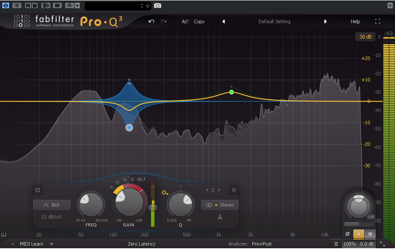Click the Redo arrow
The image size is (395, 250).
pos(164,21)
